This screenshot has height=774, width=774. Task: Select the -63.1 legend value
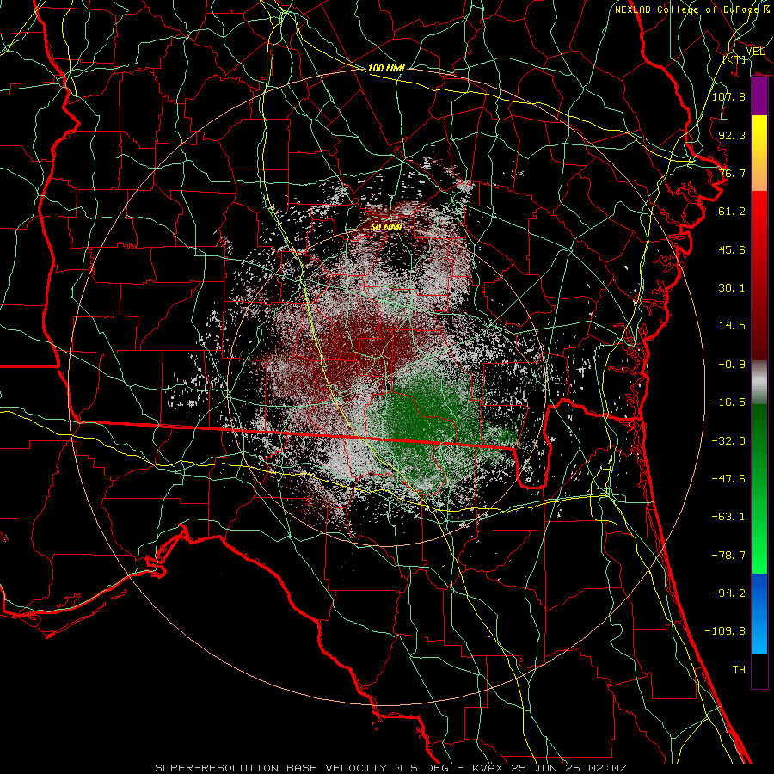(x=728, y=517)
